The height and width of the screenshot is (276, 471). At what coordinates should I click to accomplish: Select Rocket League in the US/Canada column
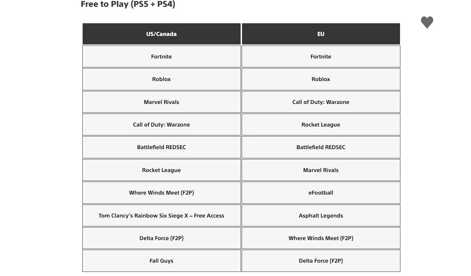[x=161, y=170]
